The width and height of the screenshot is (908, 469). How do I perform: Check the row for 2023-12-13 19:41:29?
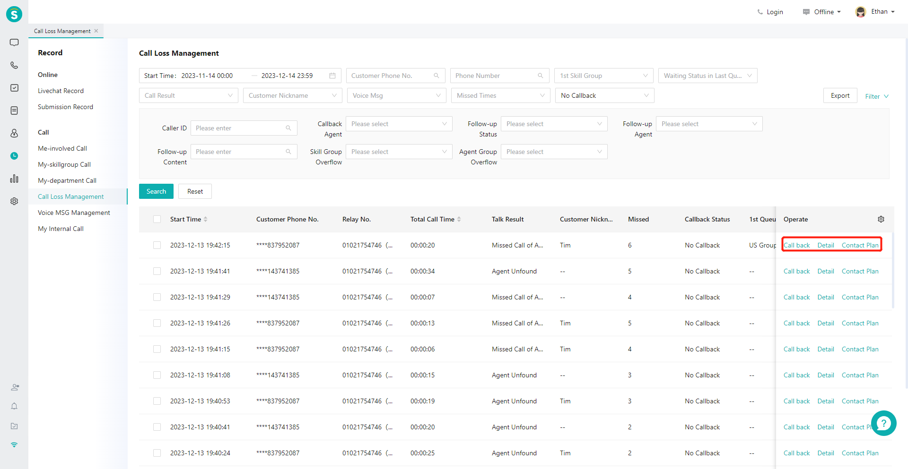(x=157, y=297)
